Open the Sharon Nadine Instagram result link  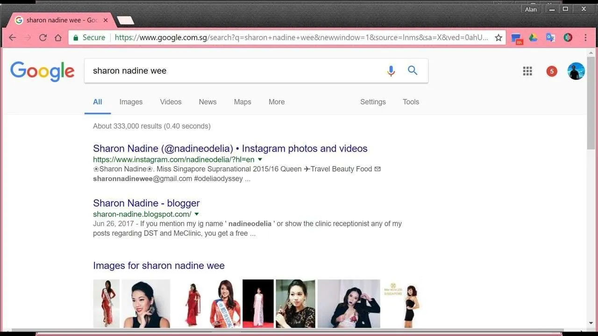tap(230, 148)
